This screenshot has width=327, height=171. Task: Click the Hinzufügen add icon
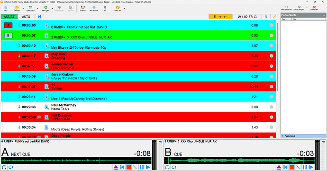click(x=299, y=7)
